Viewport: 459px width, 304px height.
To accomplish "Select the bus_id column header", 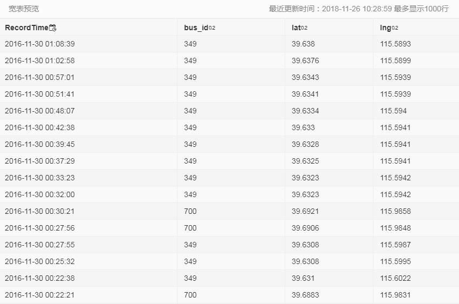I will (x=231, y=28).
